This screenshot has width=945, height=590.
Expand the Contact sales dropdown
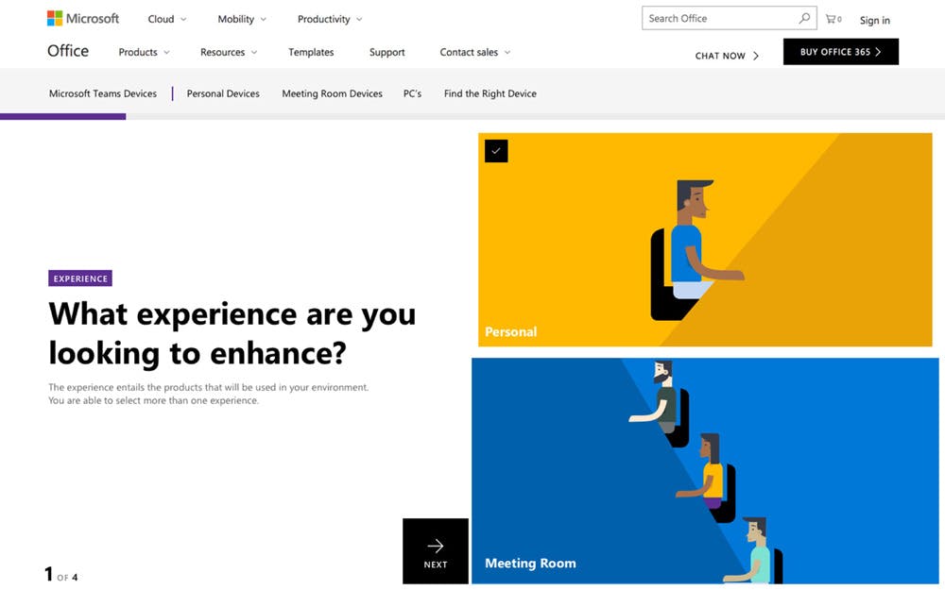click(475, 52)
